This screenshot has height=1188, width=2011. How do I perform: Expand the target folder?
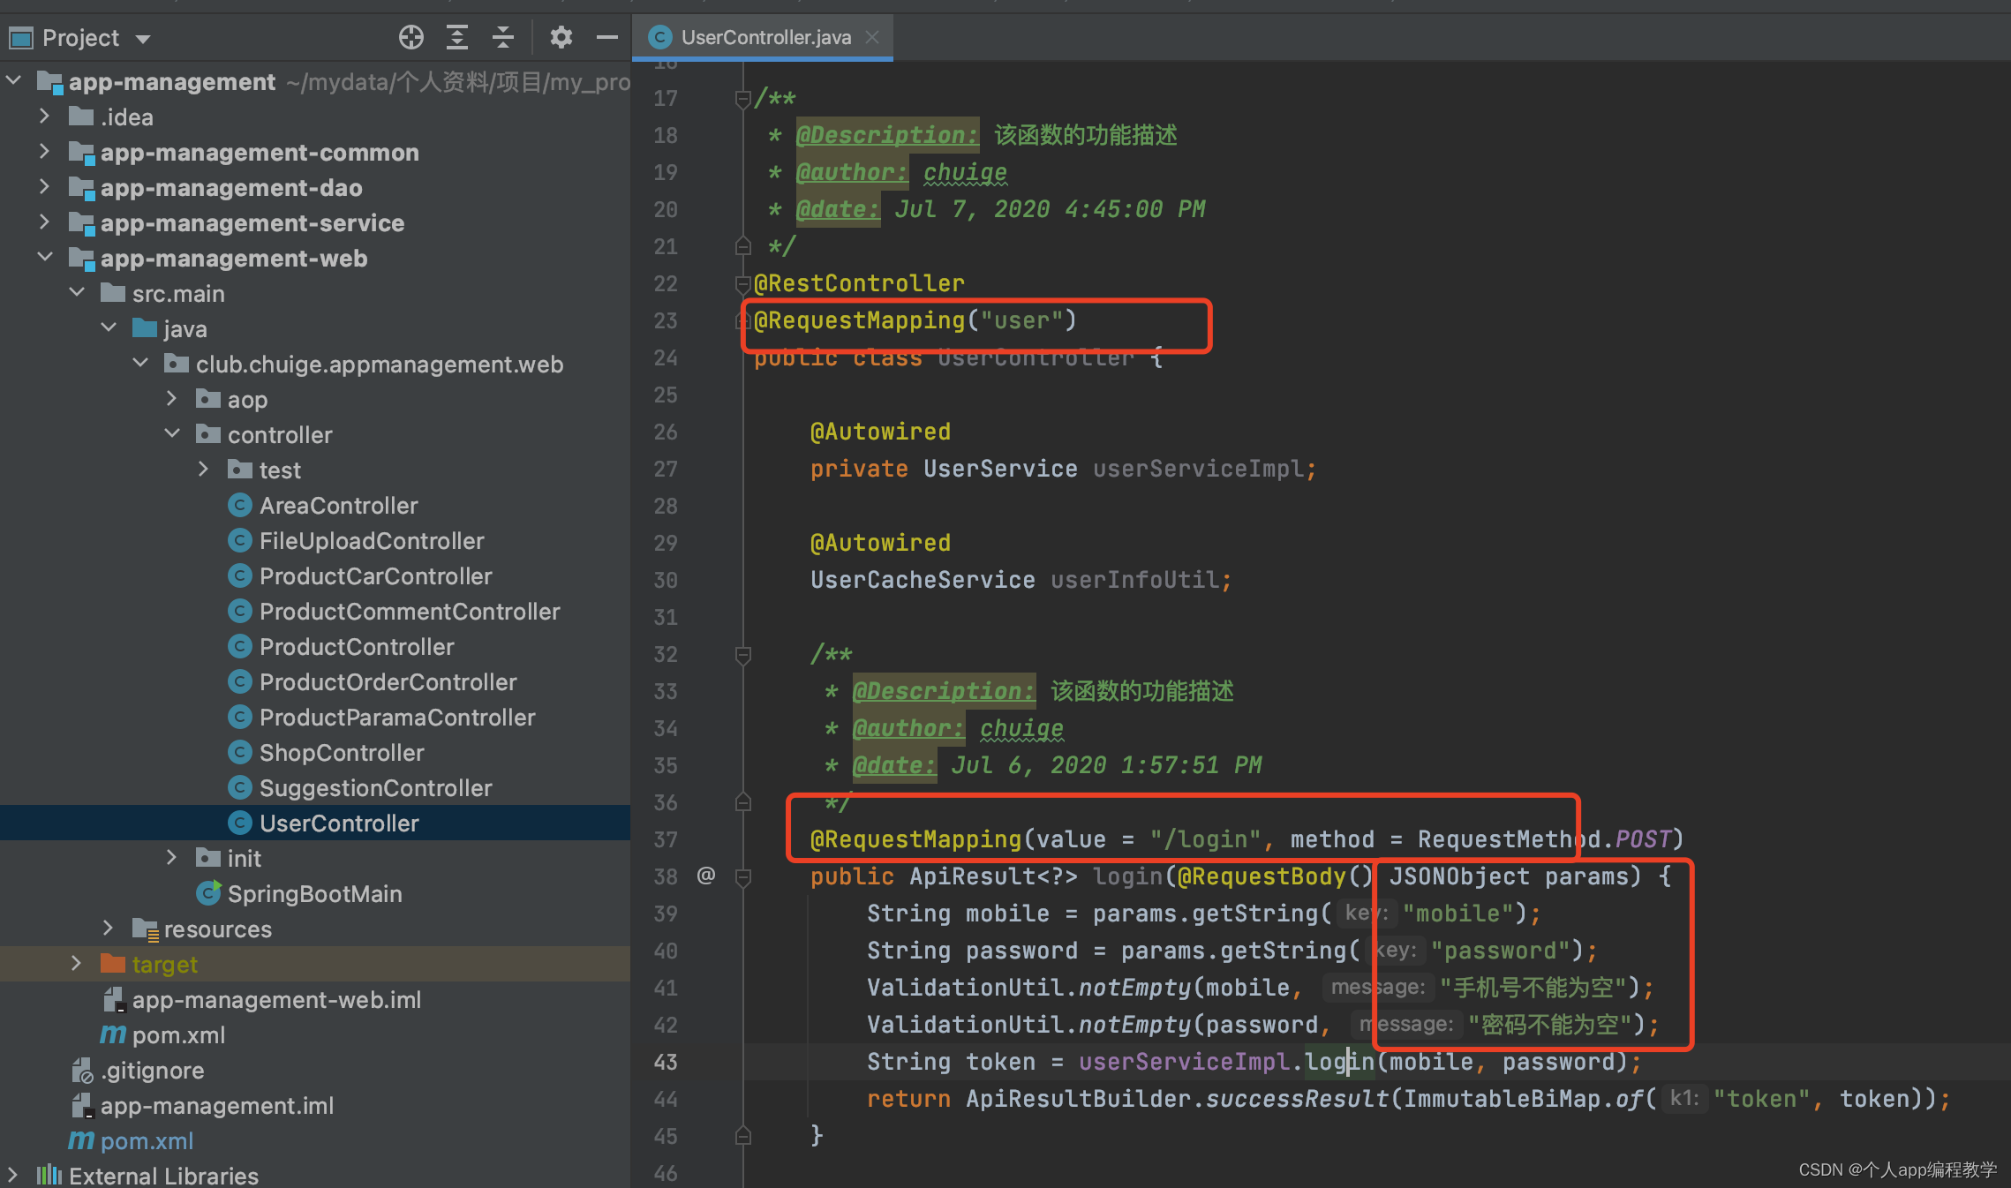click(77, 964)
